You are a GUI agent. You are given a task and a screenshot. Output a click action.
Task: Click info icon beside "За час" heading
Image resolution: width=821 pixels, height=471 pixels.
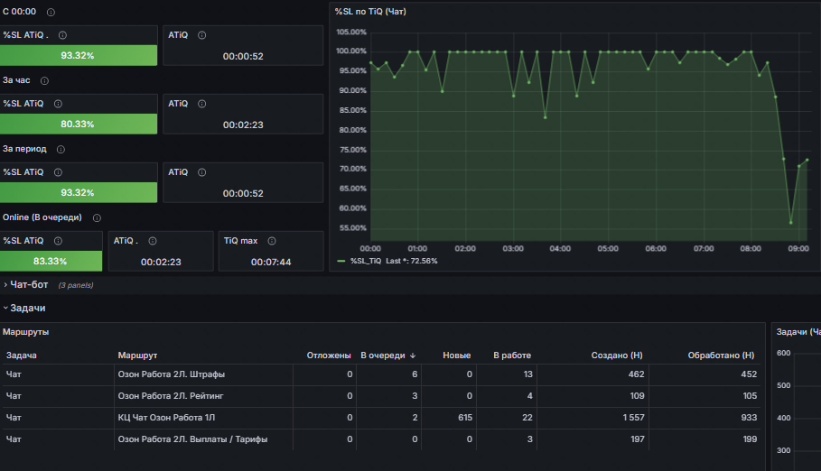[x=45, y=81]
